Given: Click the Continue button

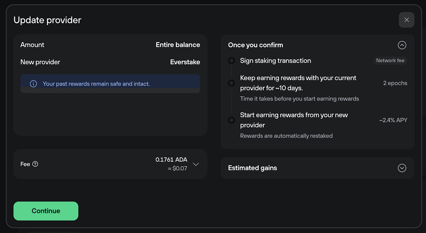Looking at the screenshot, I should pyautogui.click(x=46, y=211).
